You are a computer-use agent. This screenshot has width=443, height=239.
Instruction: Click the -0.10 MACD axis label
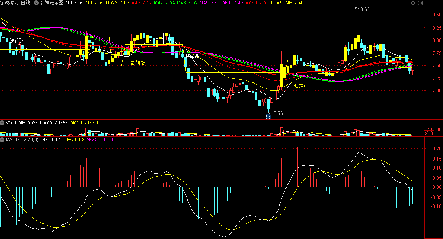click(436, 206)
